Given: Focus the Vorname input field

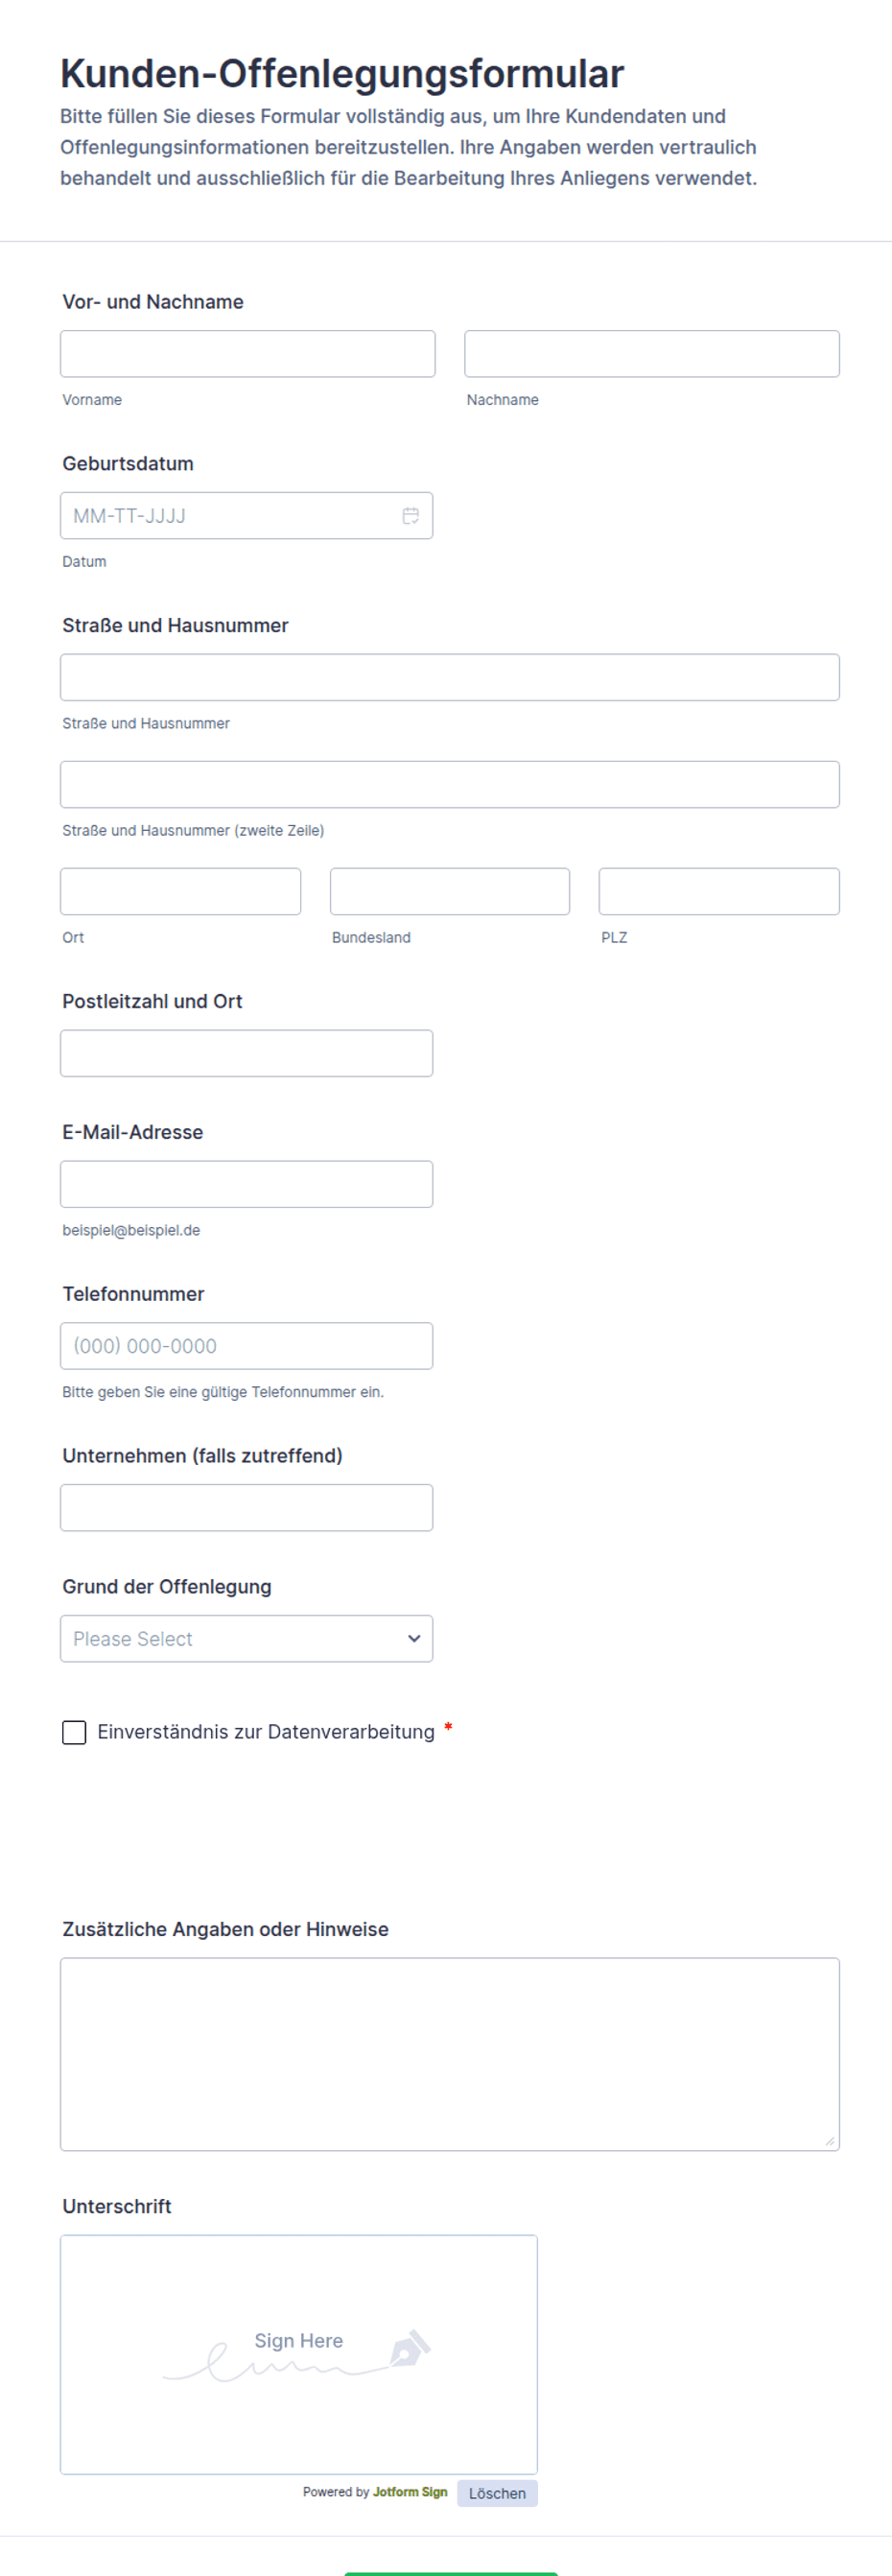Looking at the screenshot, I should click(247, 354).
